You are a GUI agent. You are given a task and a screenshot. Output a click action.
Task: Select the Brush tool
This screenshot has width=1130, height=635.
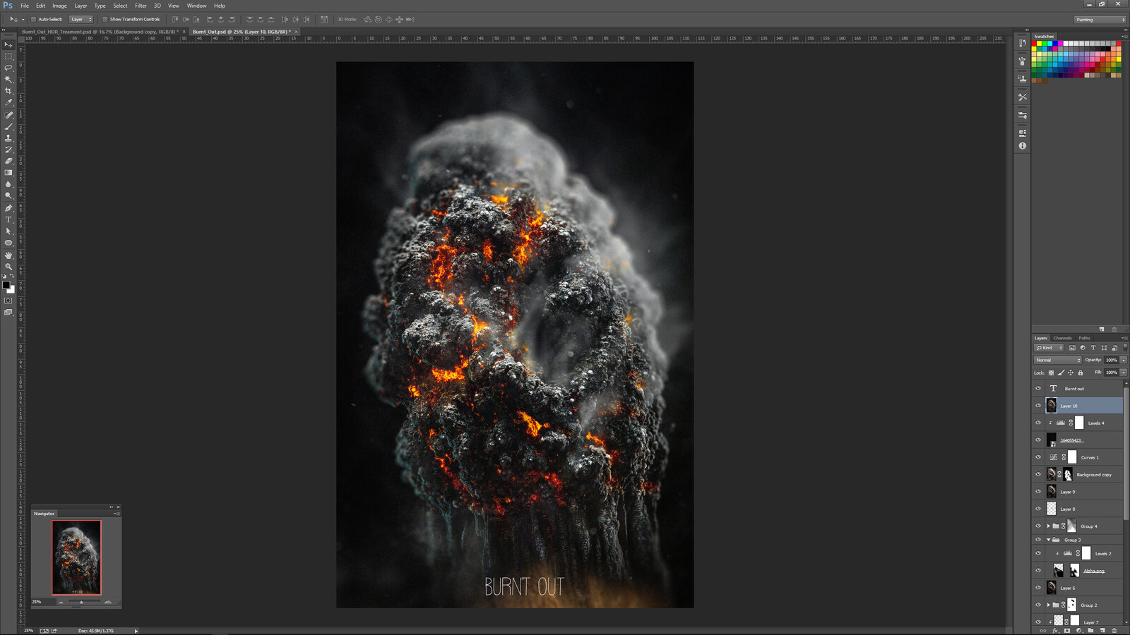(8, 126)
